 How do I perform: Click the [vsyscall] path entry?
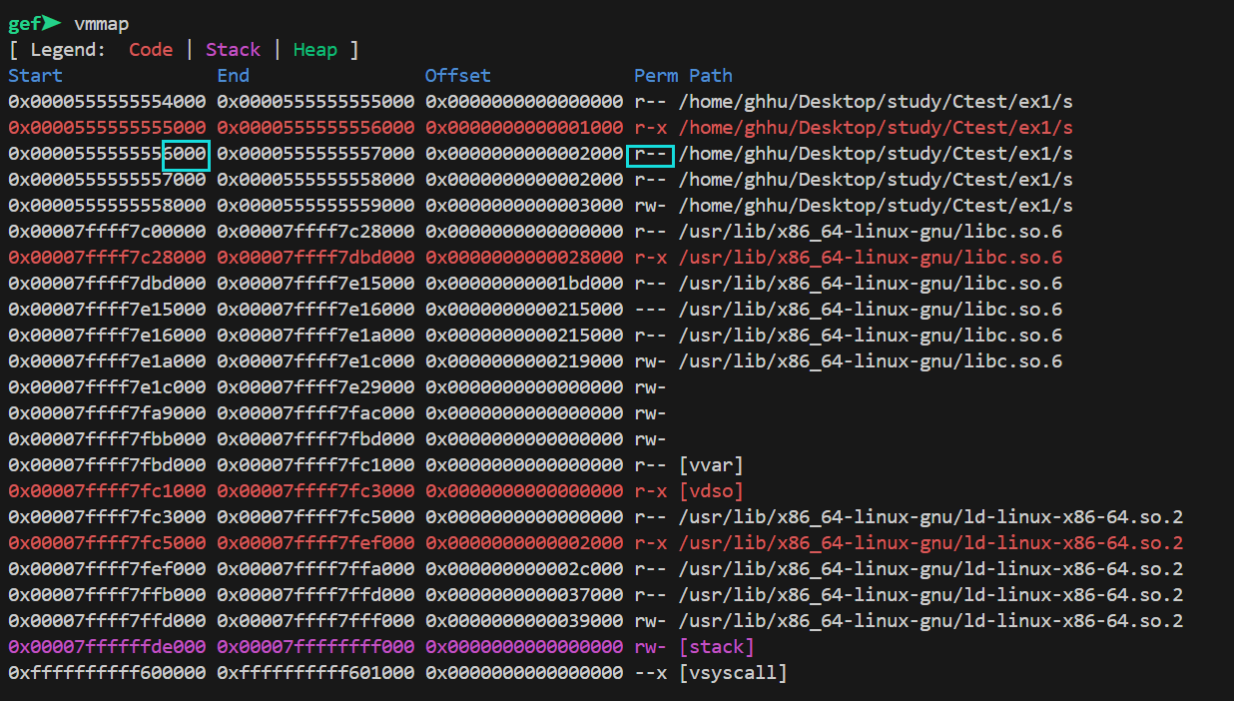(x=733, y=673)
